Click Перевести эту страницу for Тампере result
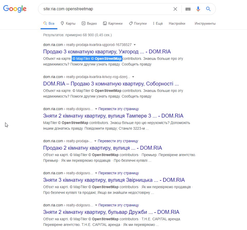 (x=119, y=109)
